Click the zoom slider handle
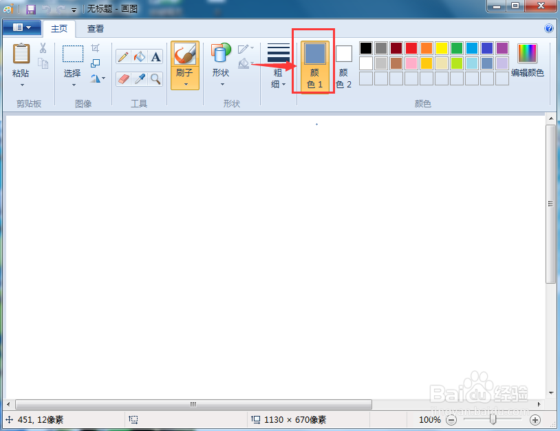Image resolution: width=560 pixels, height=431 pixels. tap(493, 419)
